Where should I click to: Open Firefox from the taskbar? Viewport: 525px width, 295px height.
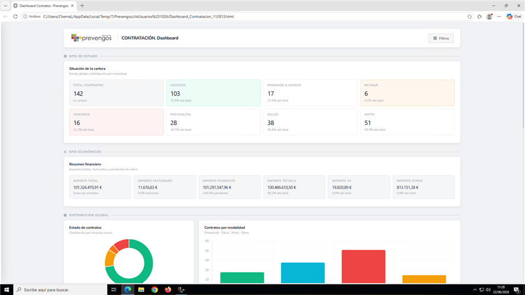click(x=168, y=290)
